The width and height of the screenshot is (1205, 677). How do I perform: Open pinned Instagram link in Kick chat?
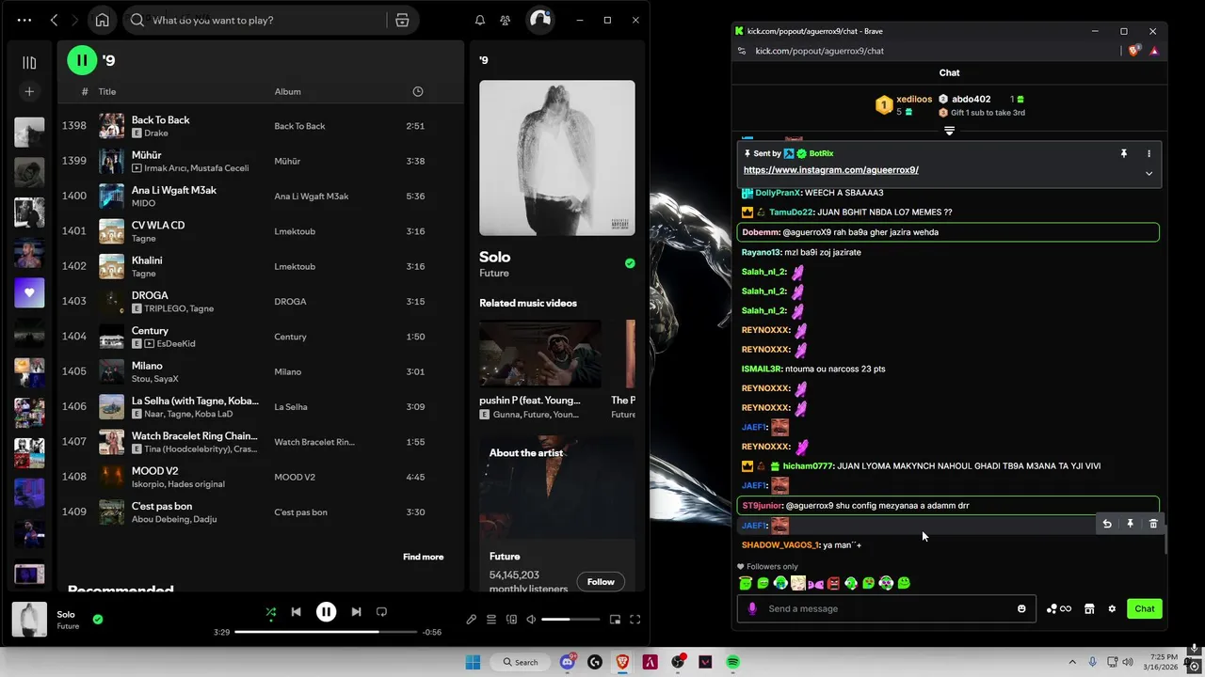coord(830,170)
